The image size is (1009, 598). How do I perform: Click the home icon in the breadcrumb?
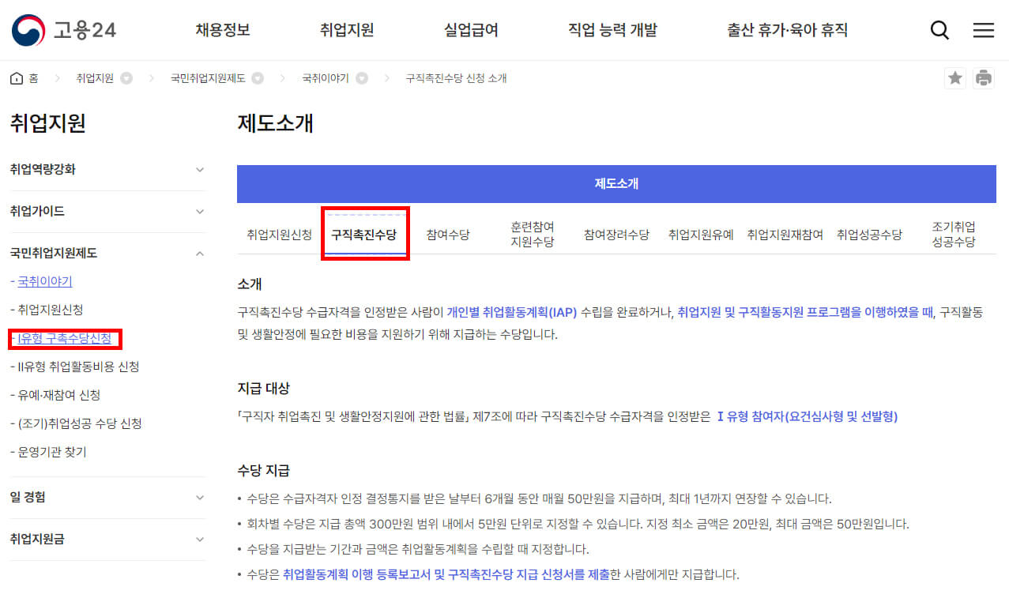pos(16,77)
